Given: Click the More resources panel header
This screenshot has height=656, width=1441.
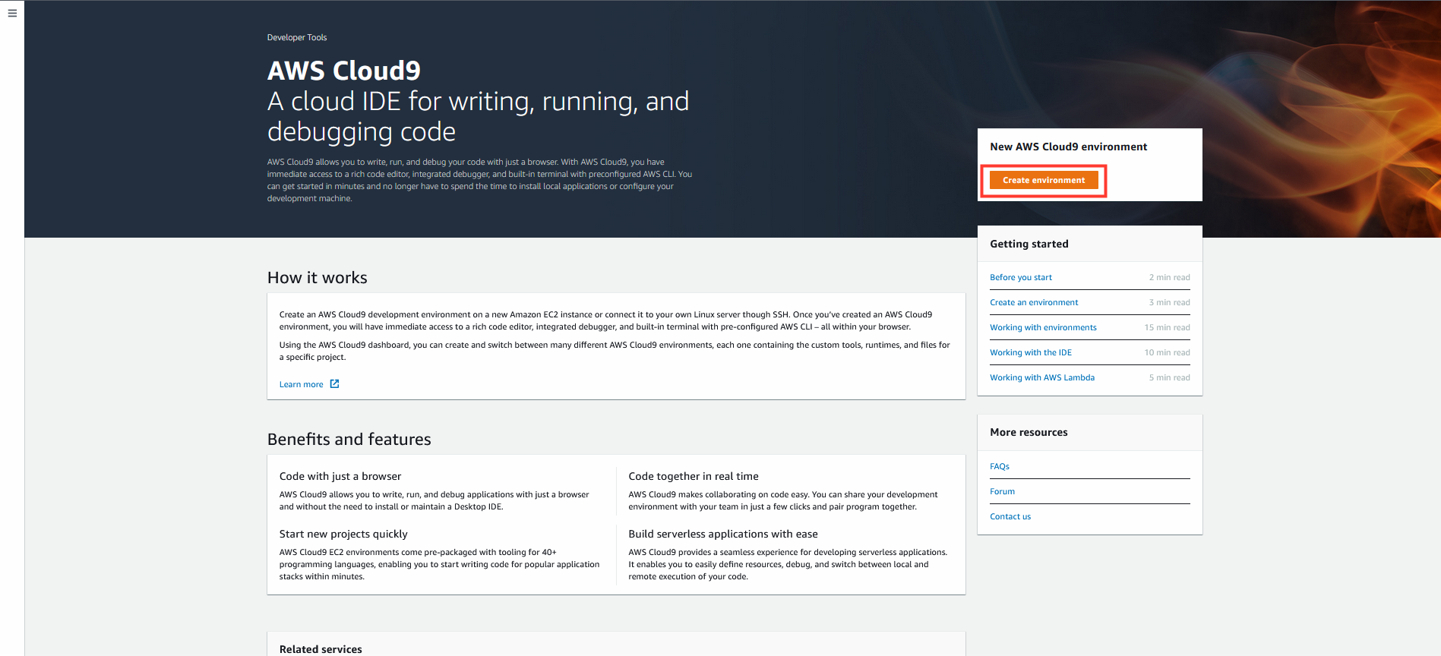Looking at the screenshot, I should pos(1028,432).
